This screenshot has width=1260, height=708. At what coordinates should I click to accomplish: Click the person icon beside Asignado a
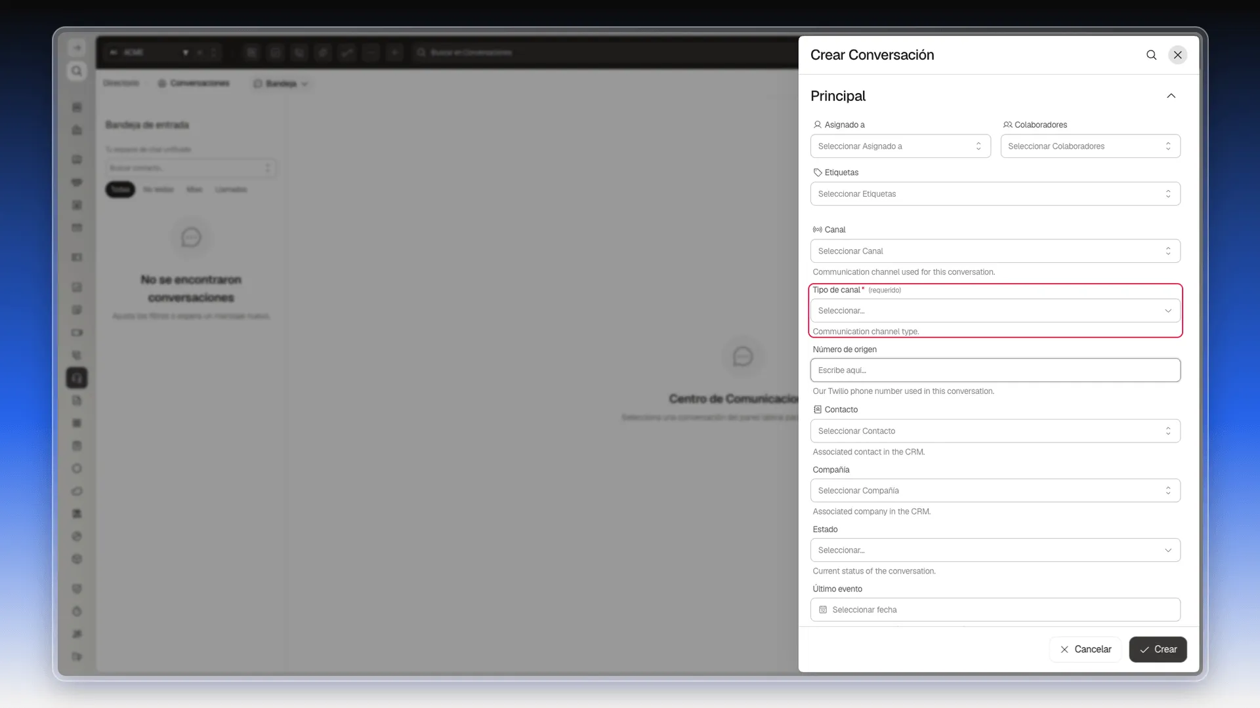(x=817, y=125)
